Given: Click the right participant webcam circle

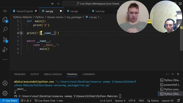Looking at the screenshot, I should 166,17.
